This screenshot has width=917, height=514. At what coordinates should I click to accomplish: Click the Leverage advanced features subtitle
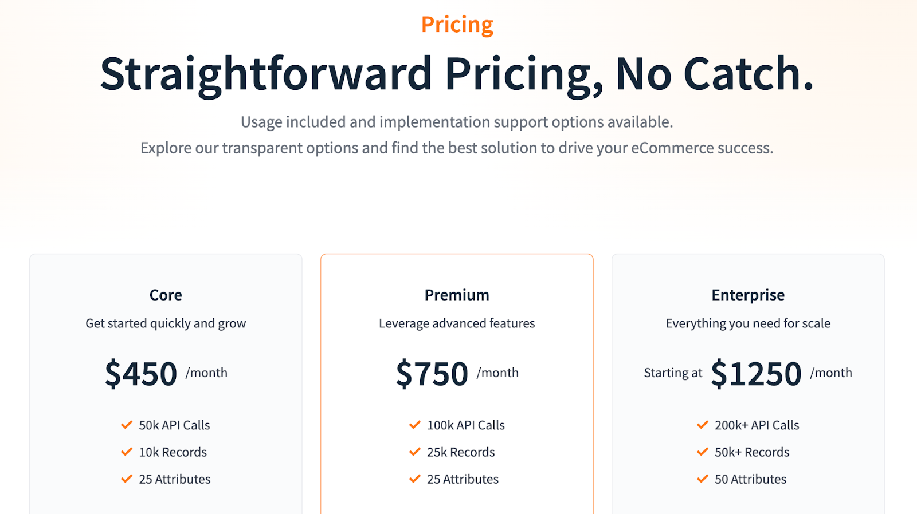457,323
